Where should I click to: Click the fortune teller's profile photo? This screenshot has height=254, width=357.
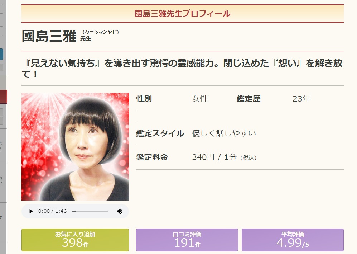point(75,146)
